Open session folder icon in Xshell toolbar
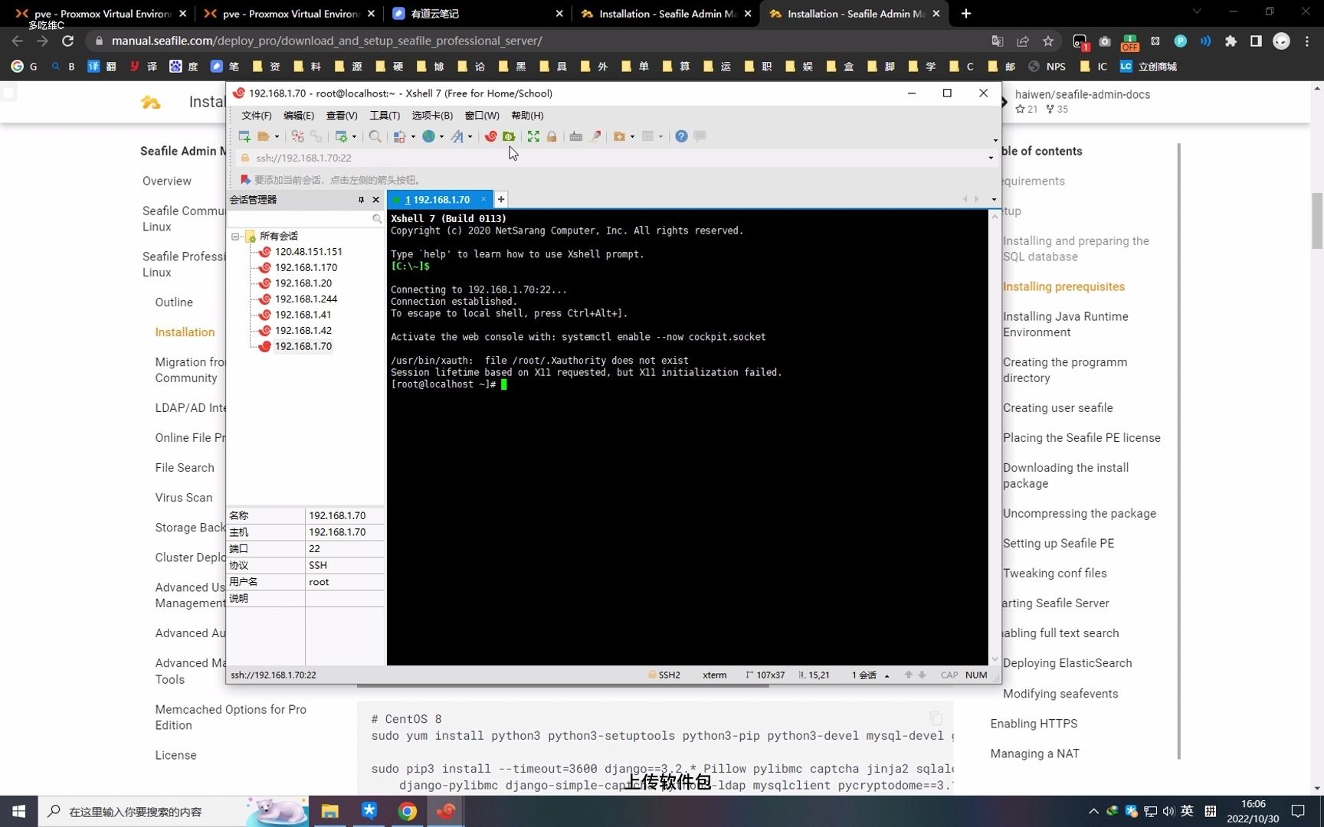1324x827 pixels. tap(264, 136)
